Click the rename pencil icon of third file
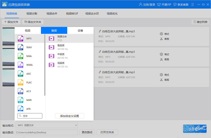Screen dimensions: 211x138 [100, 72]
